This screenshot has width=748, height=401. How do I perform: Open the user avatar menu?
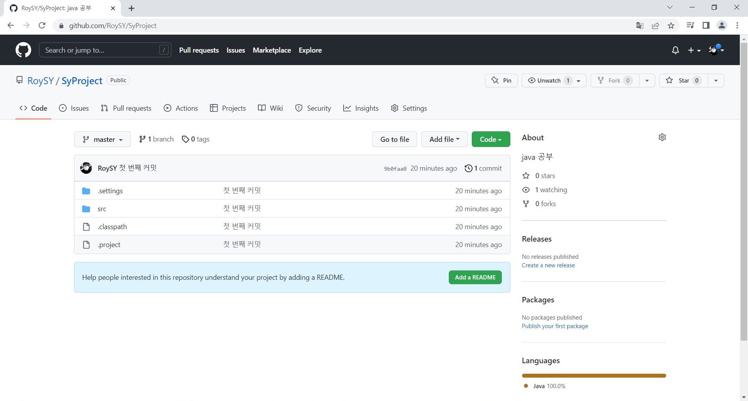tap(716, 49)
